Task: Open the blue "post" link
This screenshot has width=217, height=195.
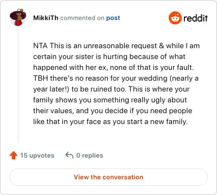Action: pos(113,18)
